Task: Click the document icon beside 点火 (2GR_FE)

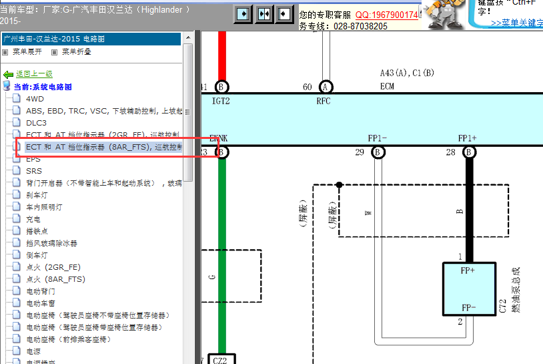Action: tap(16, 266)
